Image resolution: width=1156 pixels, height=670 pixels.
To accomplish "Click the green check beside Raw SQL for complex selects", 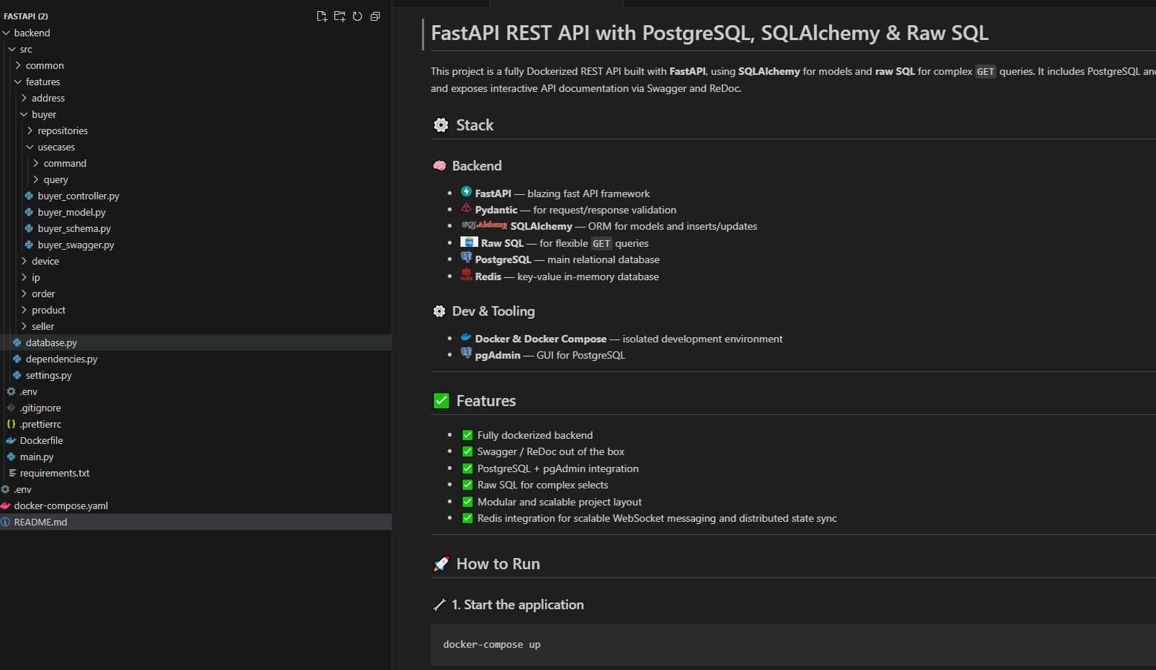I will pos(468,485).
